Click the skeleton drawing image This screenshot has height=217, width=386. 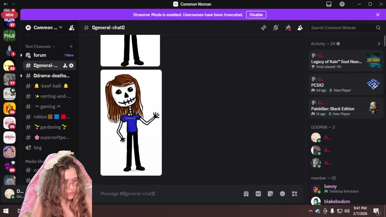click(x=131, y=123)
